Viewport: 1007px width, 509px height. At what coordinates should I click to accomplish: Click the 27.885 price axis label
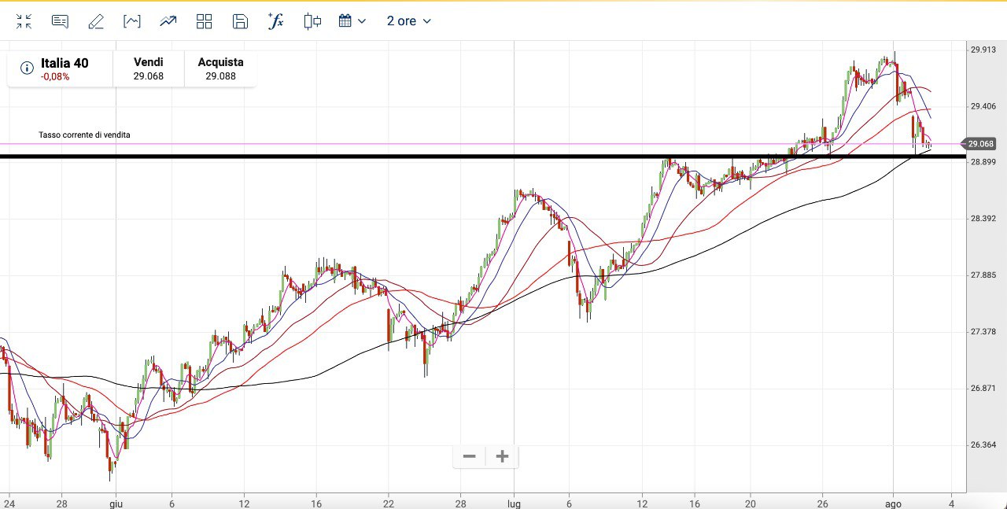(983, 275)
